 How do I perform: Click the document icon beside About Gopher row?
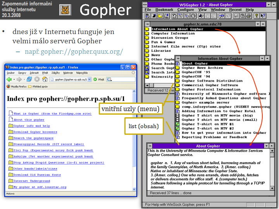tap(177, 63)
